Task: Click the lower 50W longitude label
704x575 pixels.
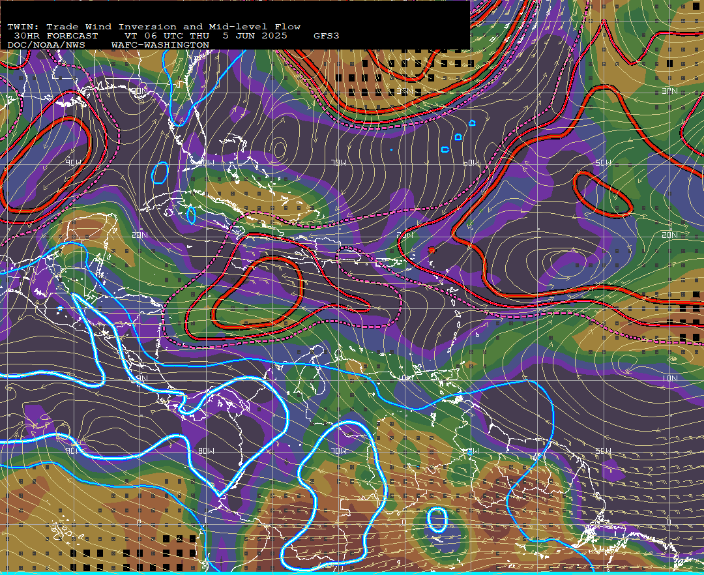Action: pyautogui.click(x=604, y=450)
